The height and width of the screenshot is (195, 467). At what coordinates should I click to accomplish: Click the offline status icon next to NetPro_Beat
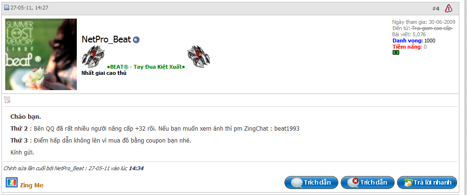point(136,40)
